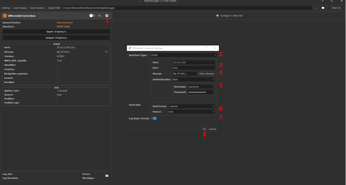Click the Host input field
The width and height of the screenshot is (346, 185).
(x=193, y=63)
